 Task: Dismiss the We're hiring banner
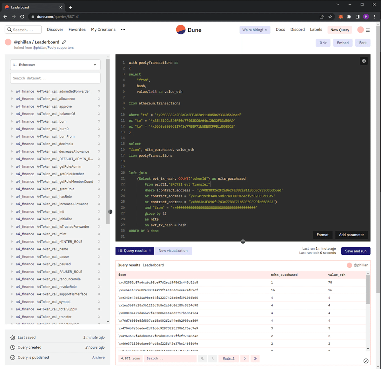coord(266,30)
